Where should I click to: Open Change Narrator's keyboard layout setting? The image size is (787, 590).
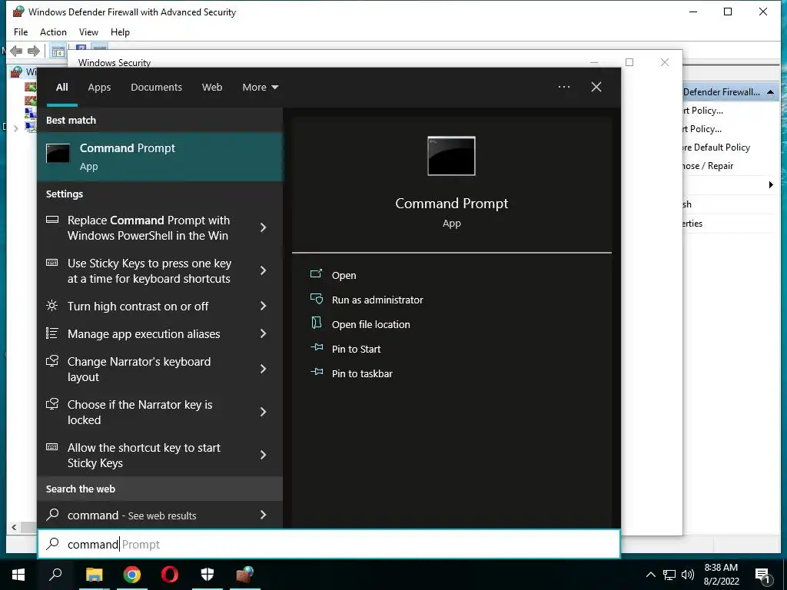pos(139,370)
